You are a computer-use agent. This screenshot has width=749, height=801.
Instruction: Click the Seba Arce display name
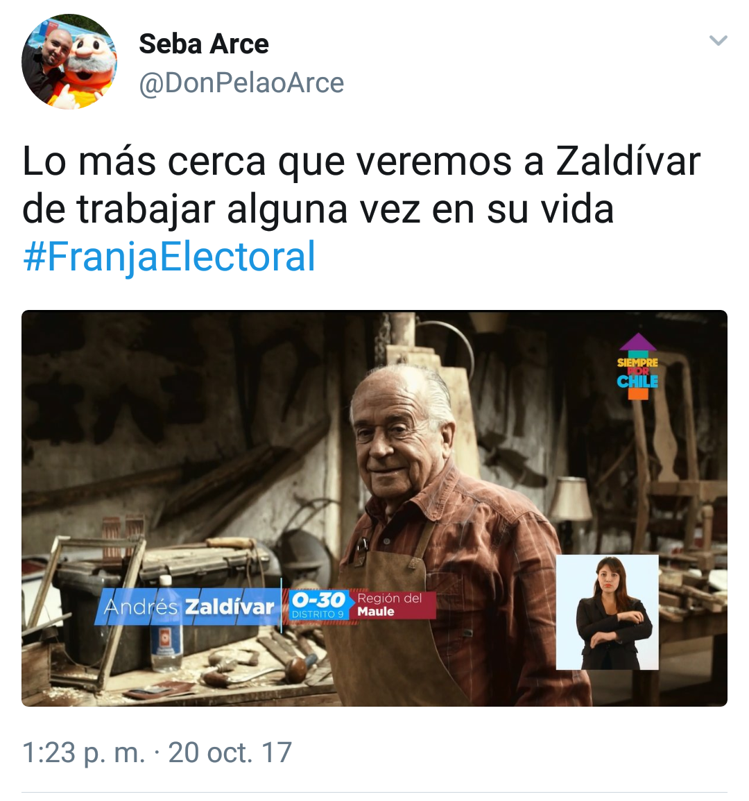pyautogui.click(x=203, y=44)
